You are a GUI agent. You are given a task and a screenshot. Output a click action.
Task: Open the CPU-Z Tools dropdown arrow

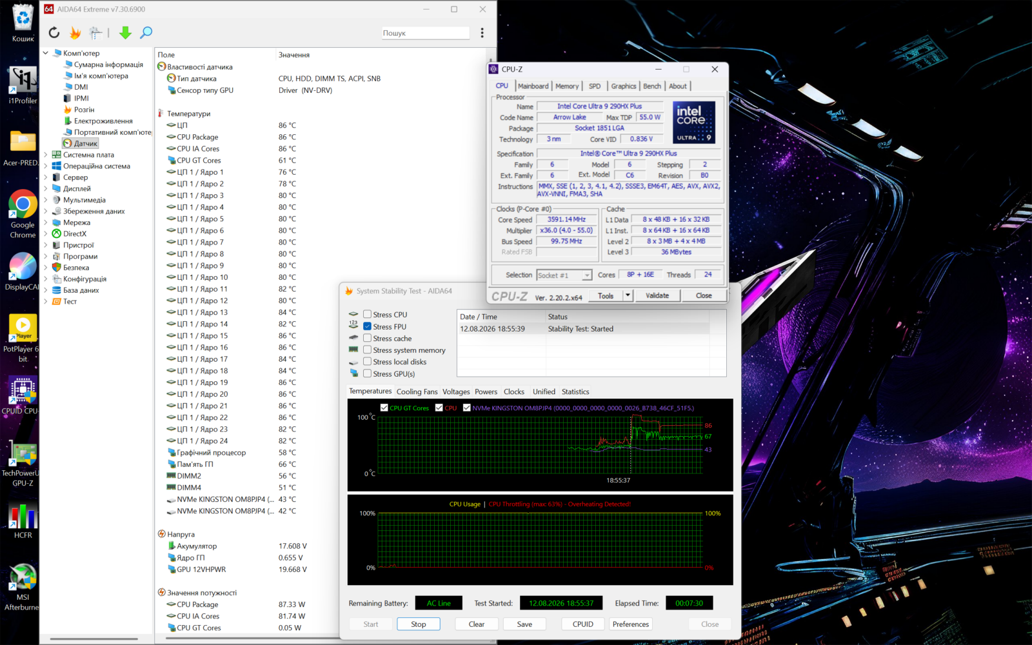(628, 295)
